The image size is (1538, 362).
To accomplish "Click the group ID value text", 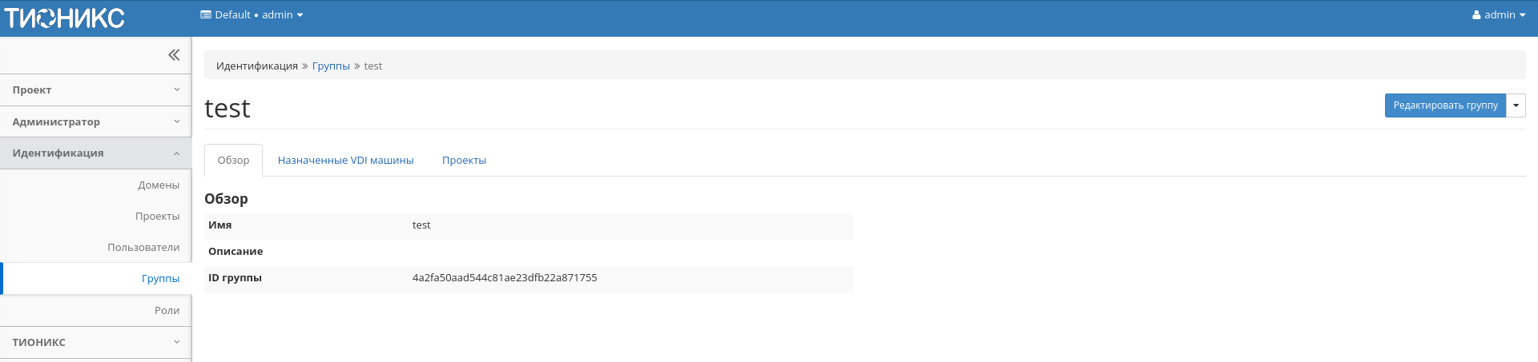I will [x=505, y=278].
